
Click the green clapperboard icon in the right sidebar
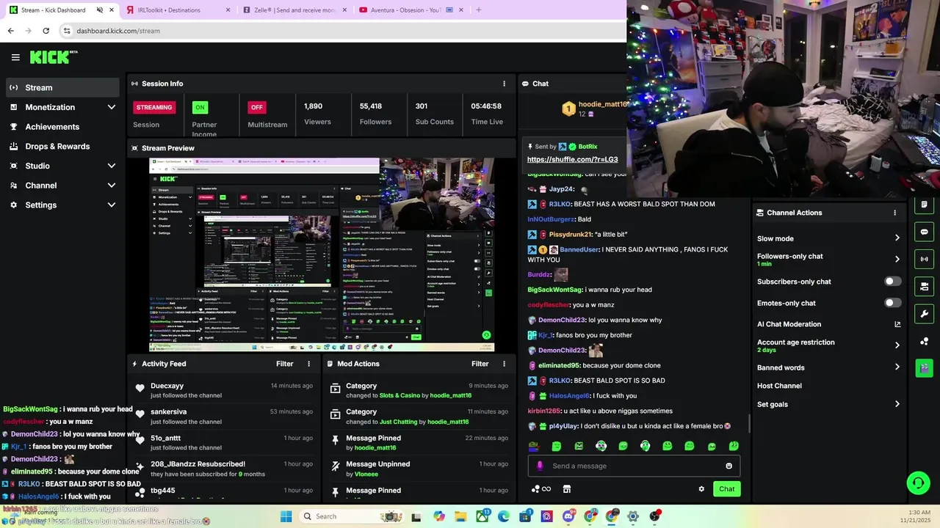pos(924,368)
